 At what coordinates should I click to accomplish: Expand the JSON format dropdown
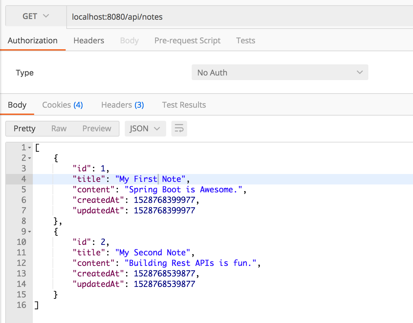145,128
